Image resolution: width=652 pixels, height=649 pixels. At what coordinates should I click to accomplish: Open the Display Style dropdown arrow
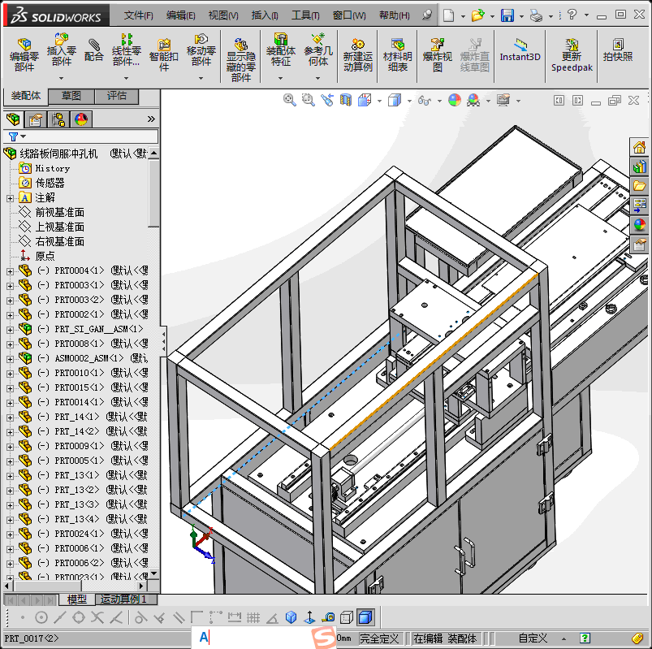409,101
